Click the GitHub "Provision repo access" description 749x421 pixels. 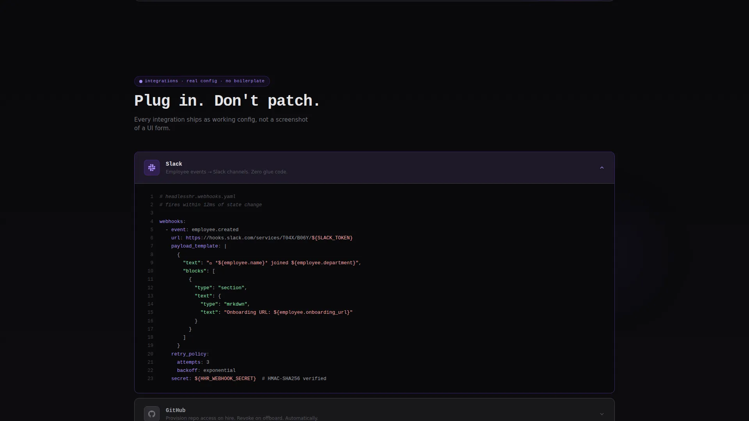[x=242, y=418]
